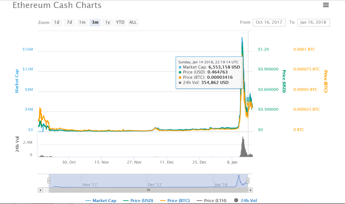345x204 pixels.
Task: Click the To date field Jan 16, 2018
Action: pyautogui.click(x=313, y=22)
